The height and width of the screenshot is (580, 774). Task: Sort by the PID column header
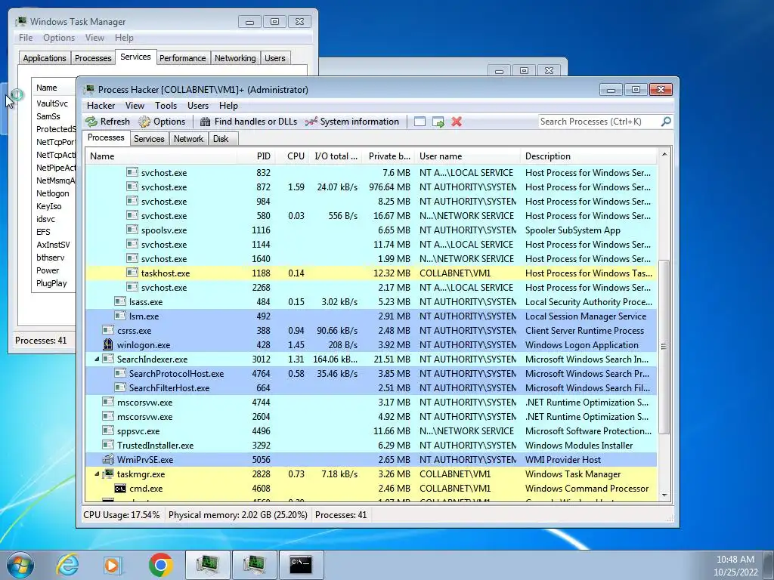coord(256,156)
